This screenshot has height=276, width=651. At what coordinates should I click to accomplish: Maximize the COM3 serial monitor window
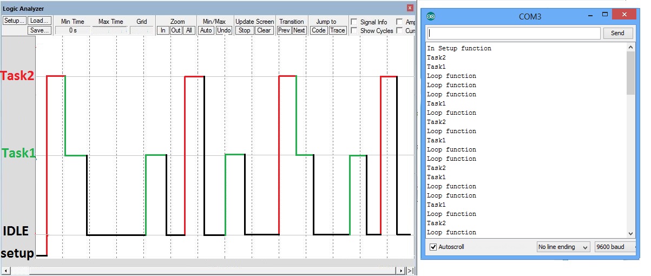coord(605,15)
